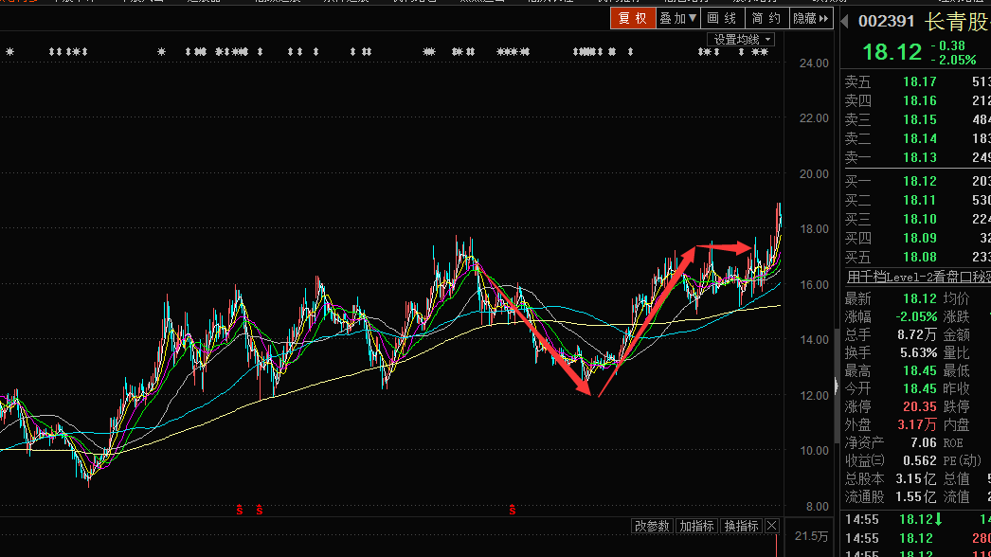Click the 均价 average price label
Viewport: 991px width, 557px height.
[x=956, y=298]
